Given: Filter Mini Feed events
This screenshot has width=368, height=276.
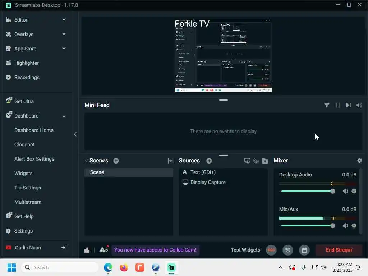Looking at the screenshot, I should coord(327,105).
